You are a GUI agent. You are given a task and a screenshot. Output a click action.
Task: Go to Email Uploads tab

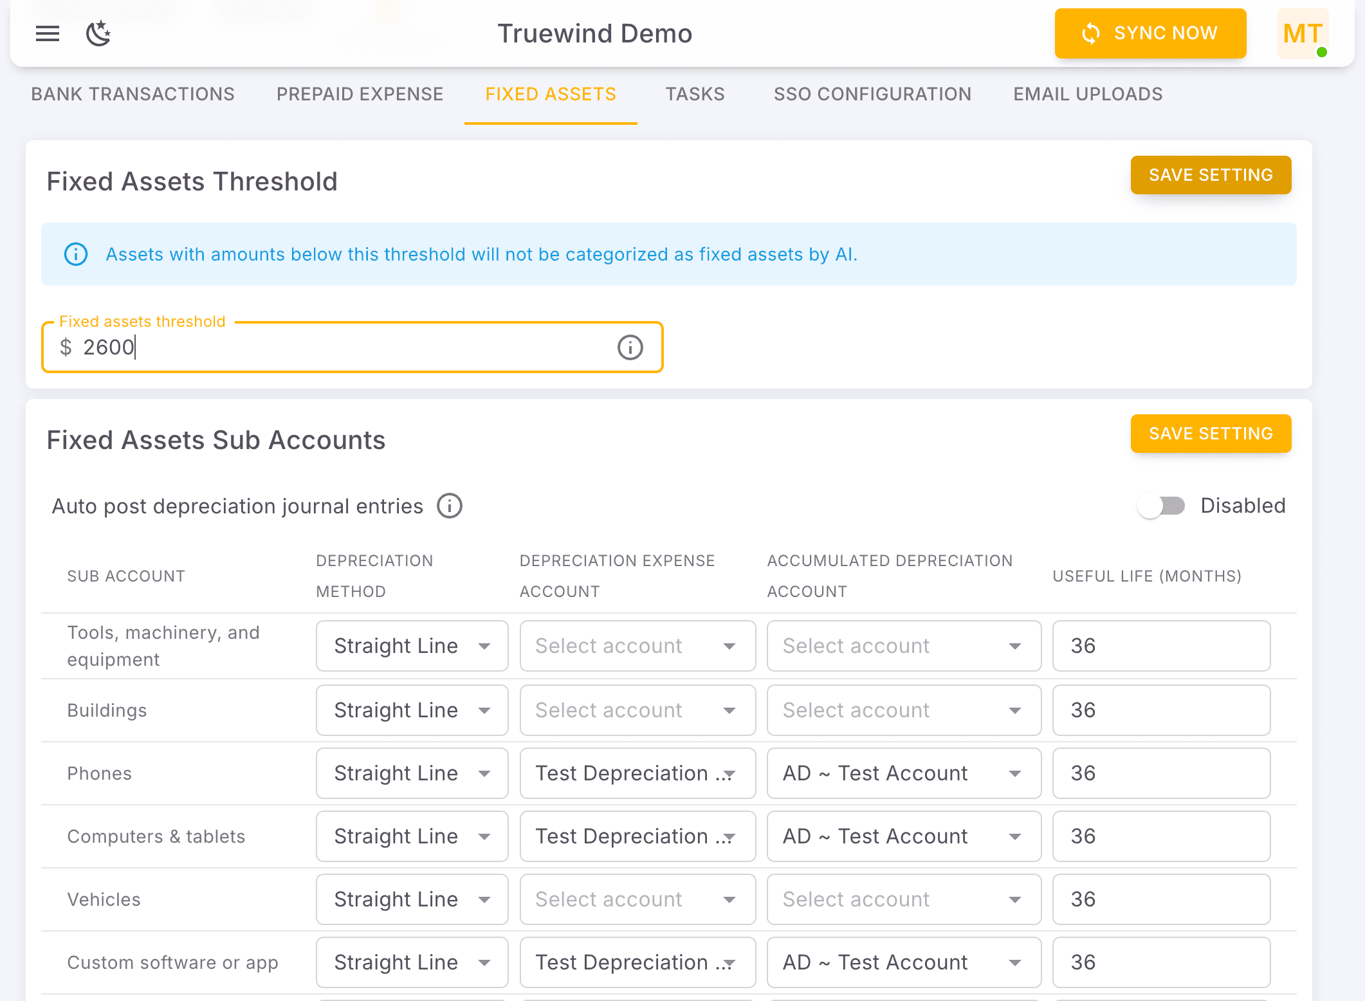(1088, 94)
